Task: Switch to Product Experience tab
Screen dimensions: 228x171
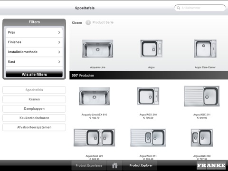Action: point(89,165)
